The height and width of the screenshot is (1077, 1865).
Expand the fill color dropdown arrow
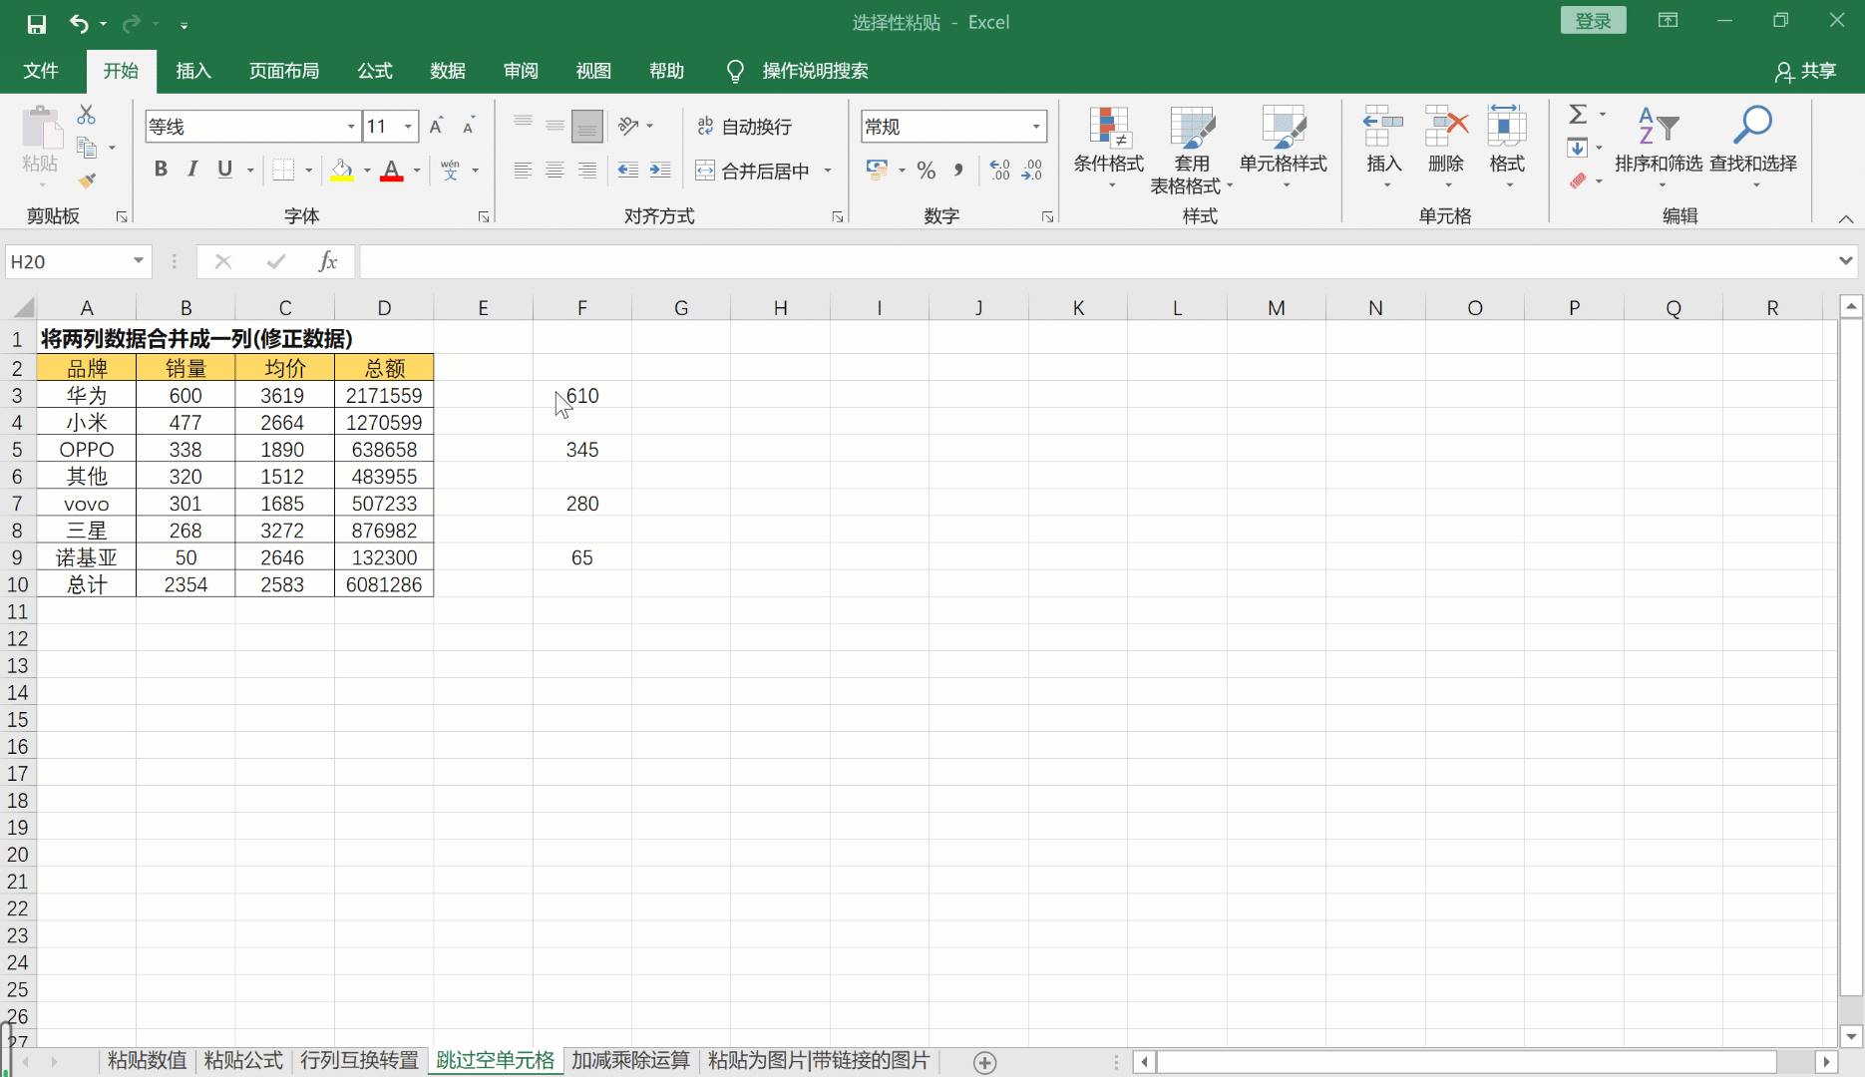(367, 171)
